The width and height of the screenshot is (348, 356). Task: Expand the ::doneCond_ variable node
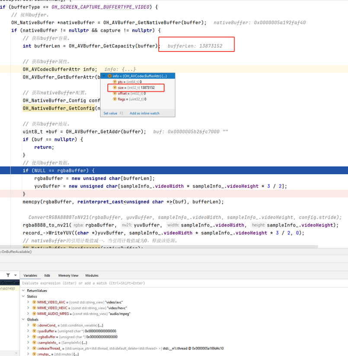(29, 325)
